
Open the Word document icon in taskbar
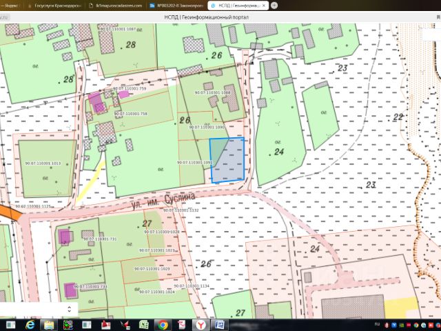tap(219, 325)
